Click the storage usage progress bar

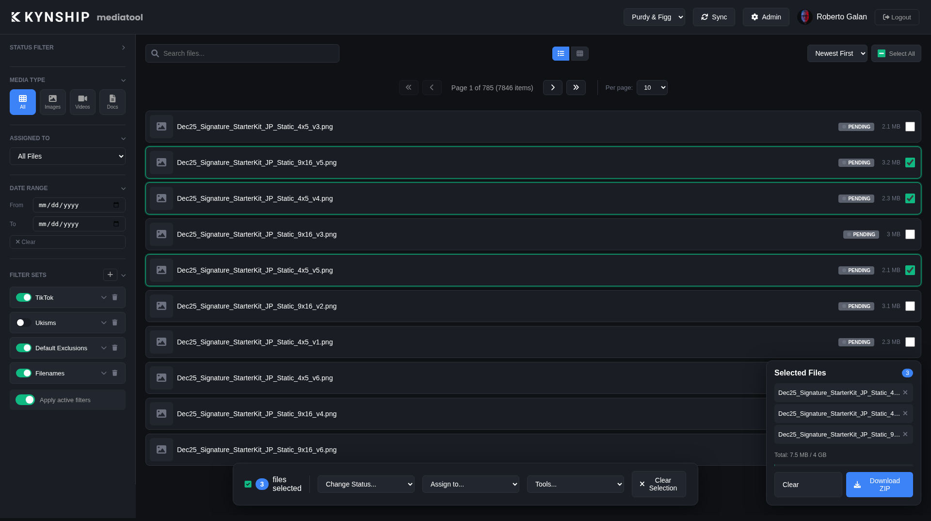click(843, 464)
